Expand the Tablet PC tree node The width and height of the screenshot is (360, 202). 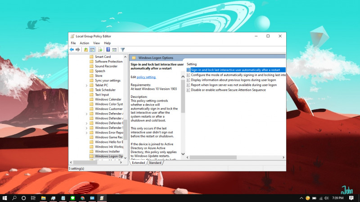pyautogui.click(x=86, y=85)
